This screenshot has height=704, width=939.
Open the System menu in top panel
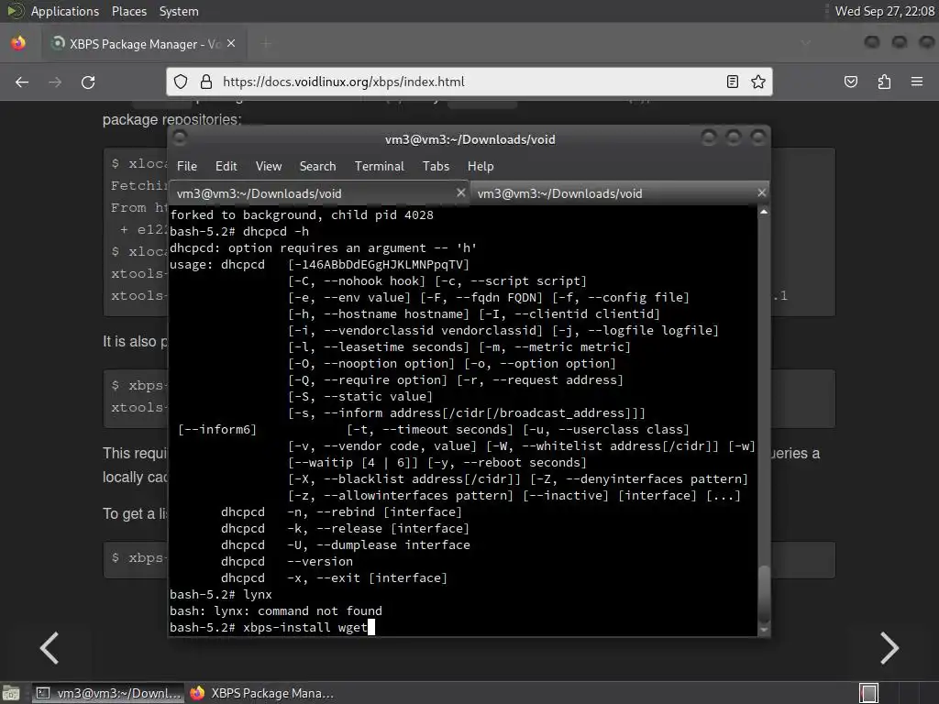tap(179, 11)
